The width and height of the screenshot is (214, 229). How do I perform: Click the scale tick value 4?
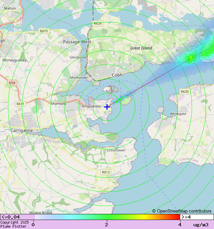click(180, 225)
